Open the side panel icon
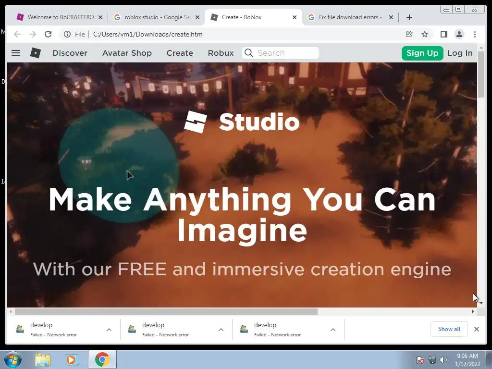The height and width of the screenshot is (369, 492). 443,34
